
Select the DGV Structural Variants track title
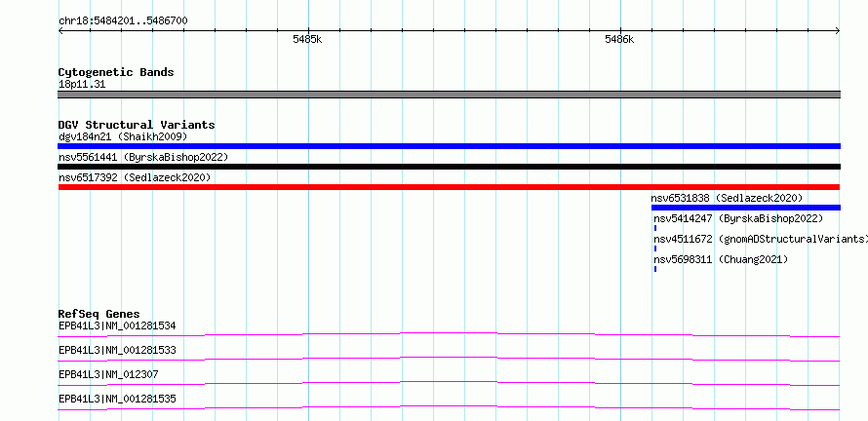[x=137, y=125]
